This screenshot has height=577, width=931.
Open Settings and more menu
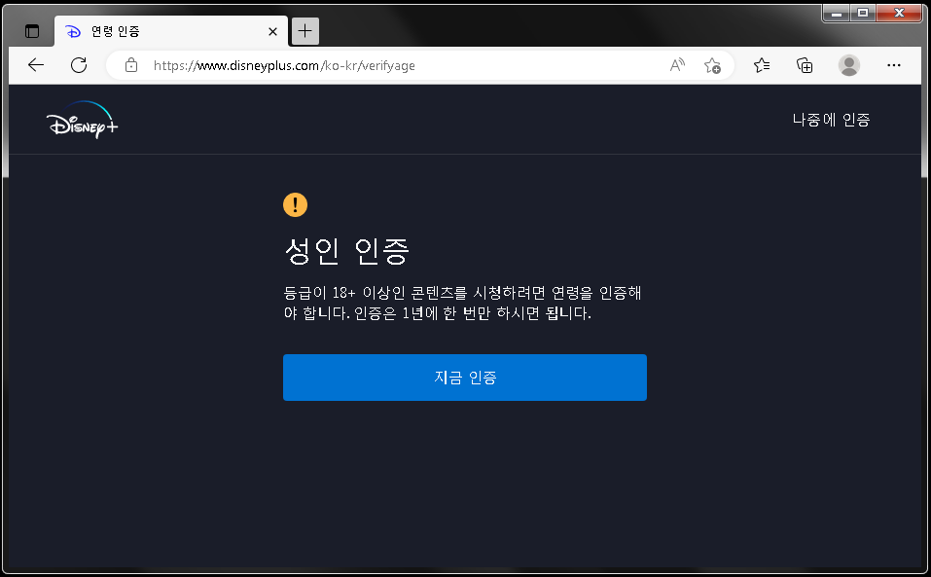point(894,65)
